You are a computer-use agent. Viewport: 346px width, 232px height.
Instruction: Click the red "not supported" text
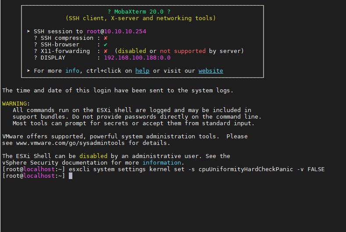182,51
